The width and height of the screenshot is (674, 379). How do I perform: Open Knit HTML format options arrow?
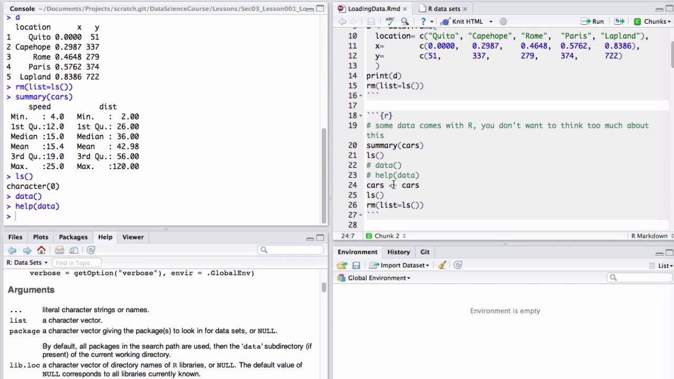491,22
